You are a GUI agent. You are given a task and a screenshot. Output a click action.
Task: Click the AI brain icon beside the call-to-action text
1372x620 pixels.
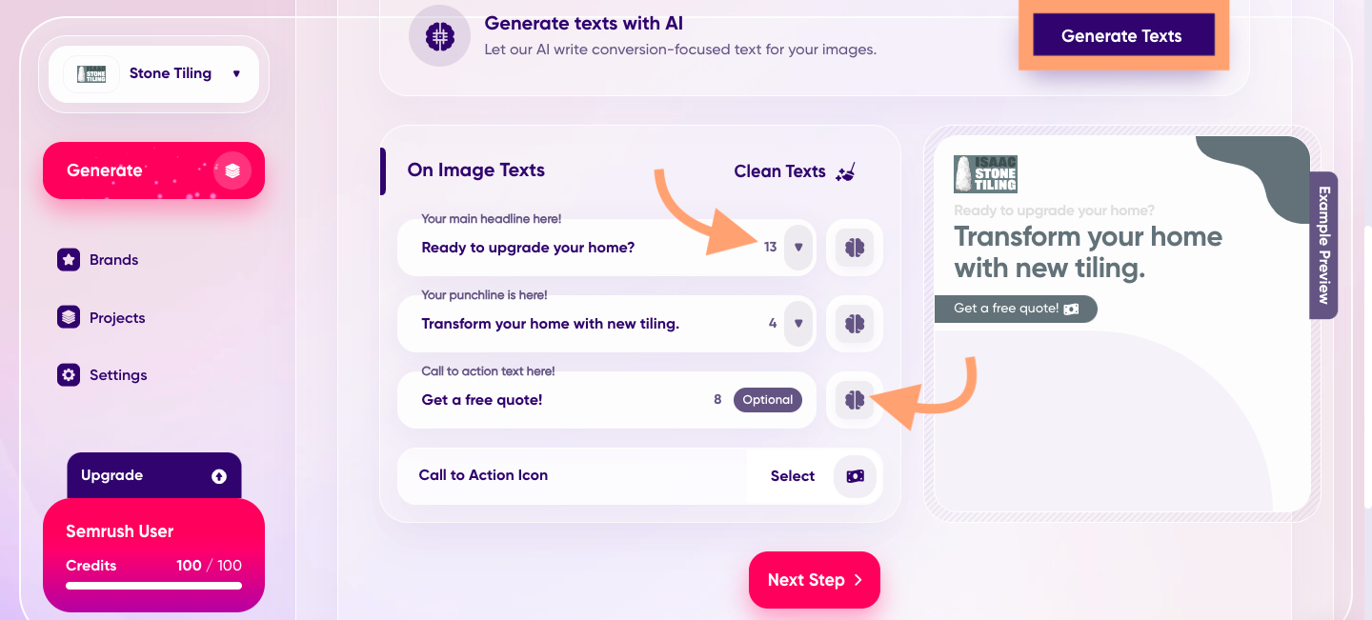coord(854,399)
